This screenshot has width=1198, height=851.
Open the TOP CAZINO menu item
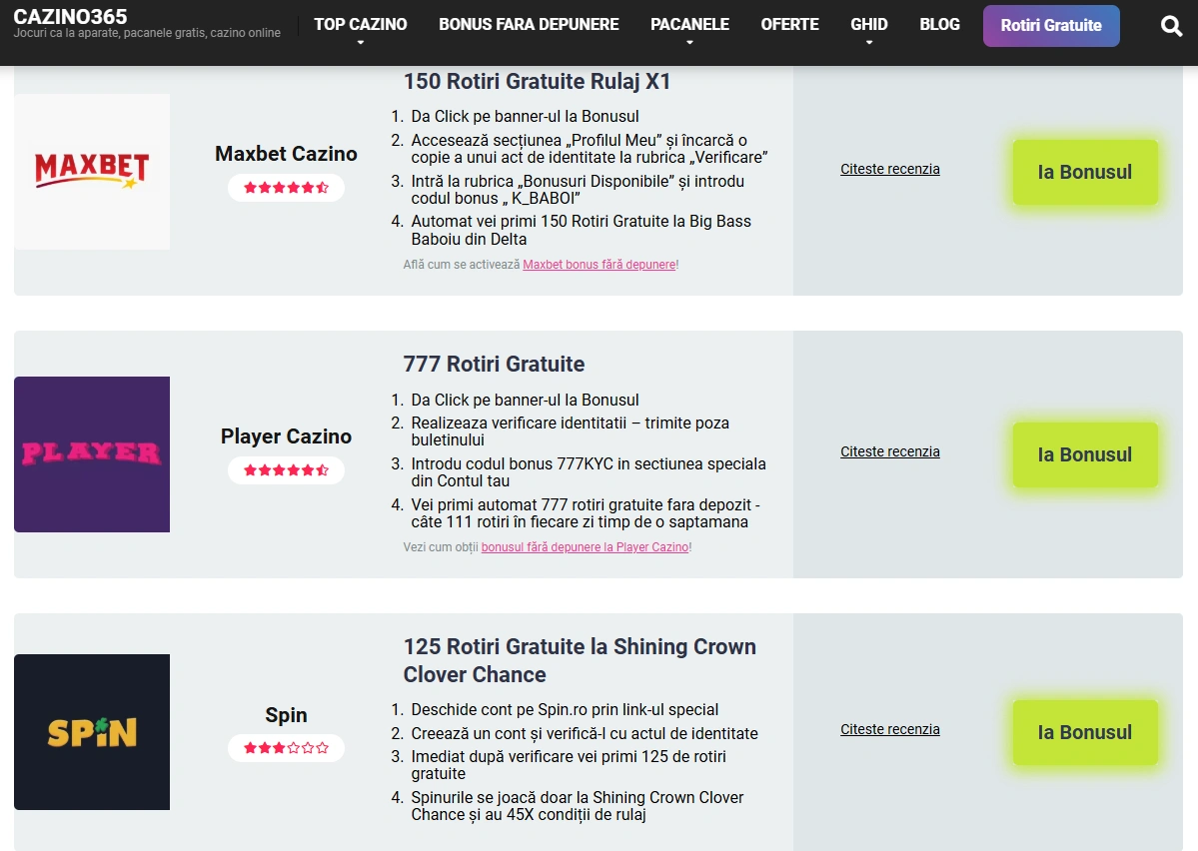361,24
